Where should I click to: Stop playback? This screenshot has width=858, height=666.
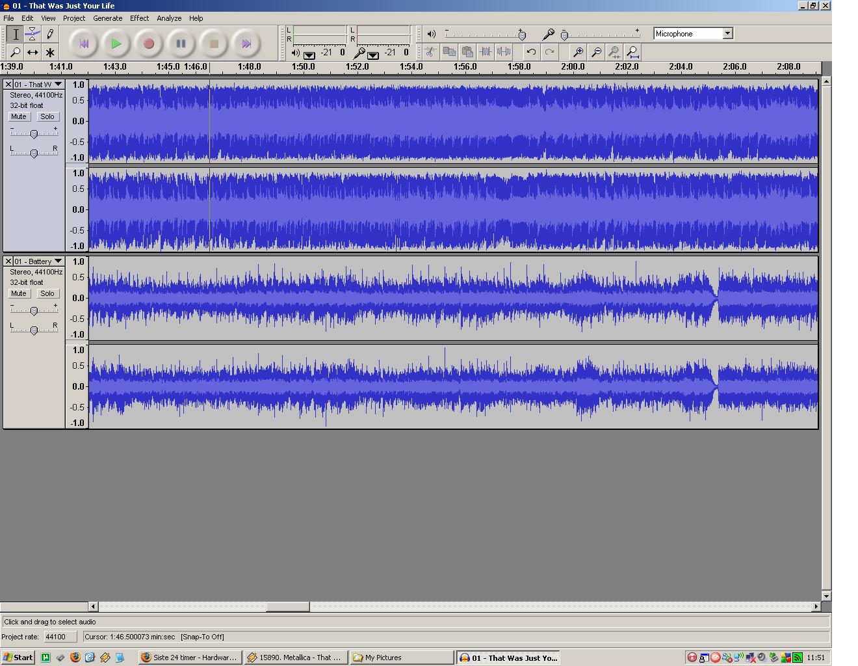pos(214,44)
